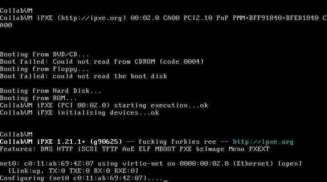Click 'starting execution...ok' line
This screenshot has width=327, height=182.
(x=104, y=105)
